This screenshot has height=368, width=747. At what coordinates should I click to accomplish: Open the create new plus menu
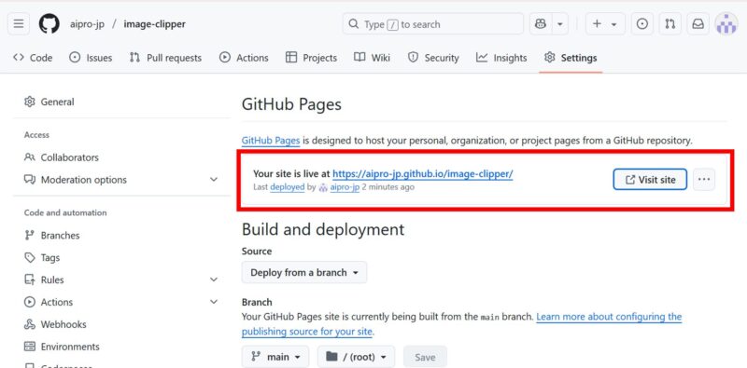605,24
